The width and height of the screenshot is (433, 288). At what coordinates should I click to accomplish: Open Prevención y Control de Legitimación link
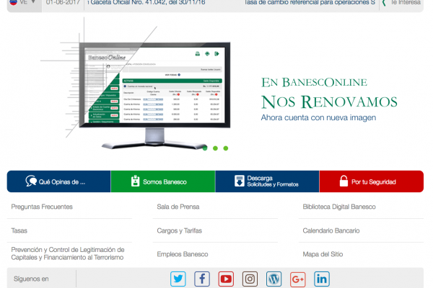68,253
